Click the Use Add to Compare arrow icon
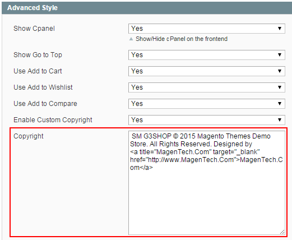 [x=280, y=104]
